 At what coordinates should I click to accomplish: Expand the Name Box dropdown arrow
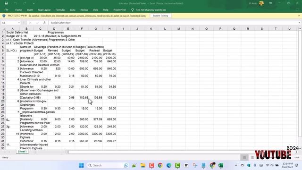point(19,23)
